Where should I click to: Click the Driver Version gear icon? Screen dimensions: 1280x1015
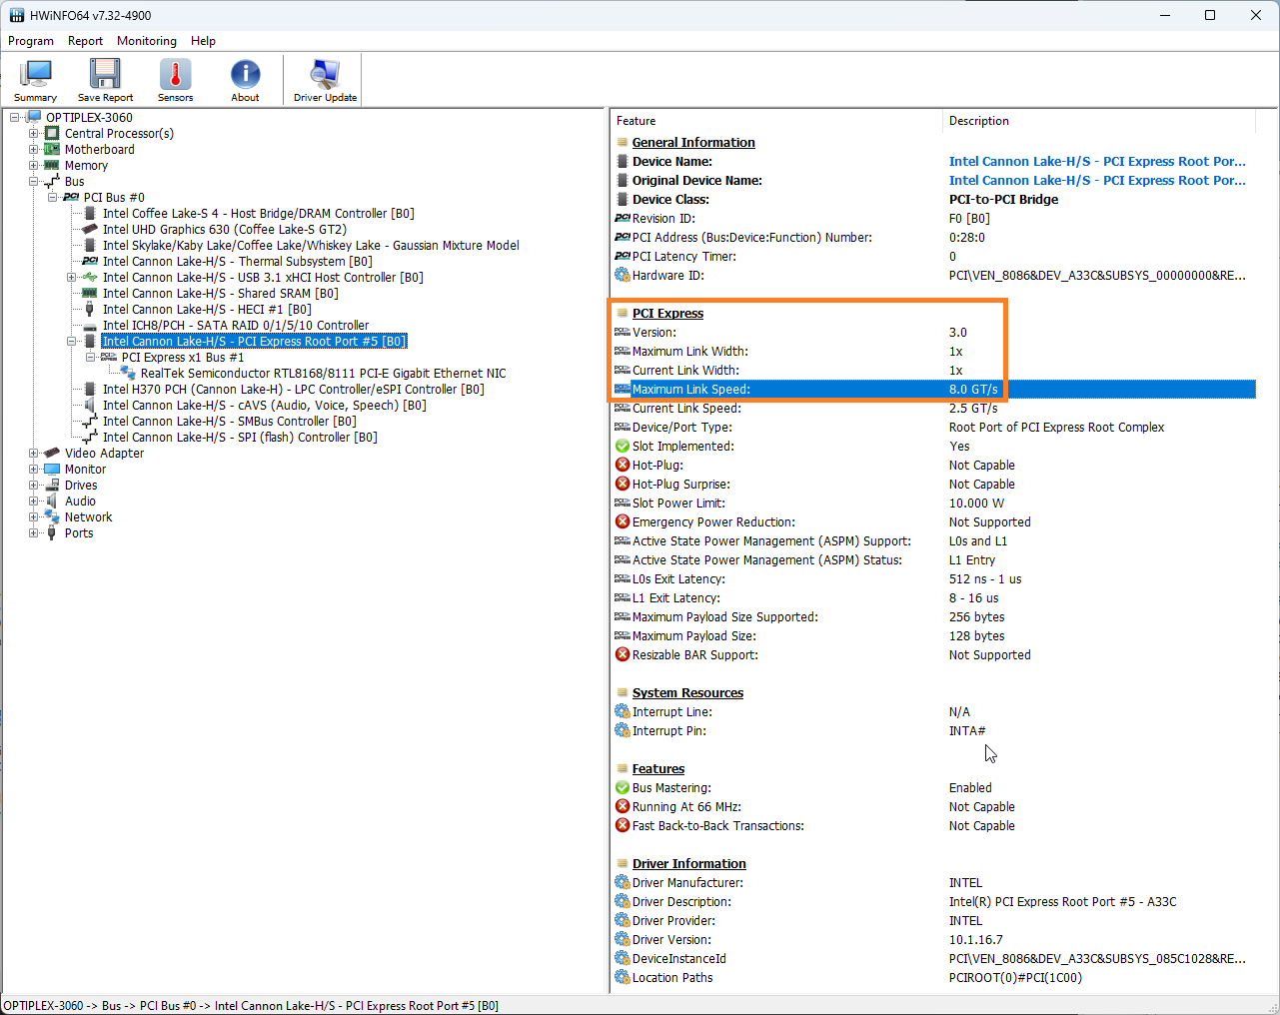pyautogui.click(x=623, y=939)
